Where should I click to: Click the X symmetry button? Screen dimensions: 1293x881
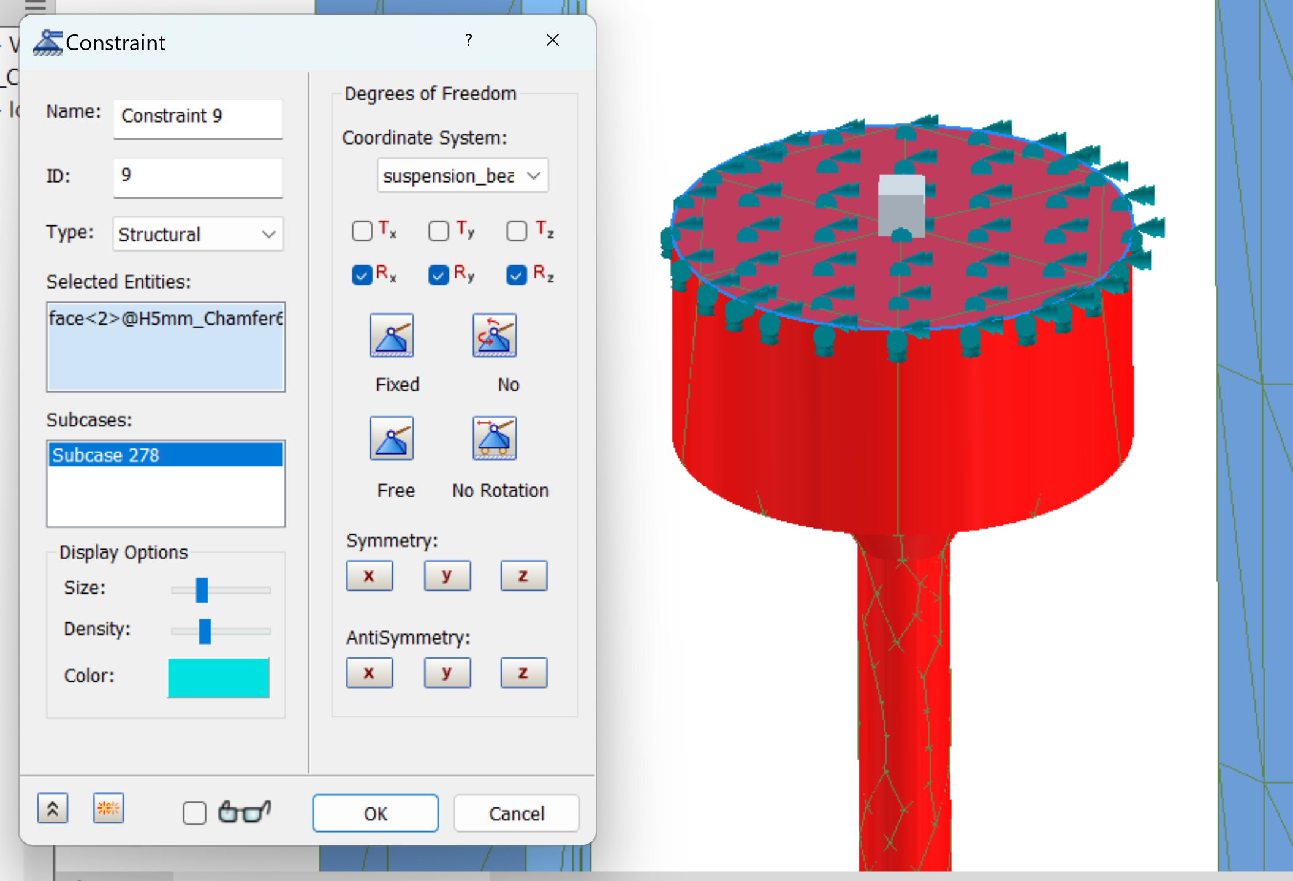pos(369,575)
